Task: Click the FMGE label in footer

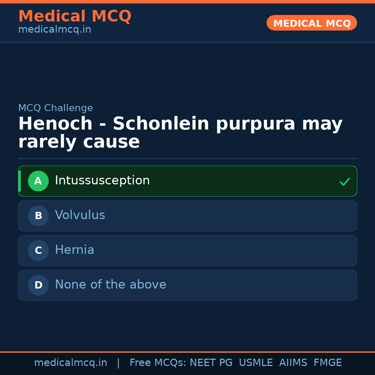Action: pyautogui.click(x=327, y=362)
